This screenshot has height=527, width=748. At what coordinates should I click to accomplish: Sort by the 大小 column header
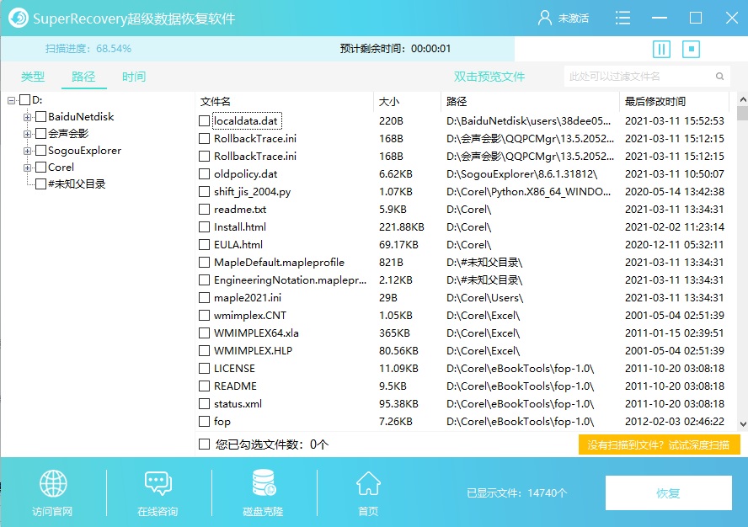(x=408, y=102)
